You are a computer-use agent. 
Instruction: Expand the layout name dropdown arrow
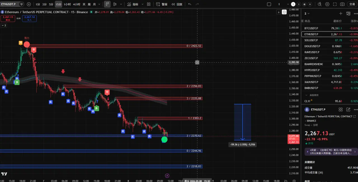tap(288, 4)
